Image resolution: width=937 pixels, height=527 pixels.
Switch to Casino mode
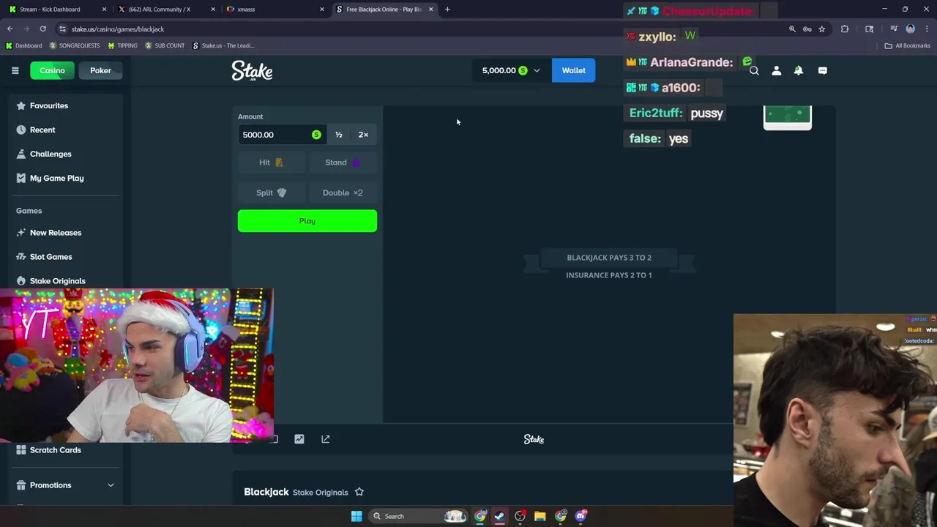pyautogui.click(x=52, y=70)
